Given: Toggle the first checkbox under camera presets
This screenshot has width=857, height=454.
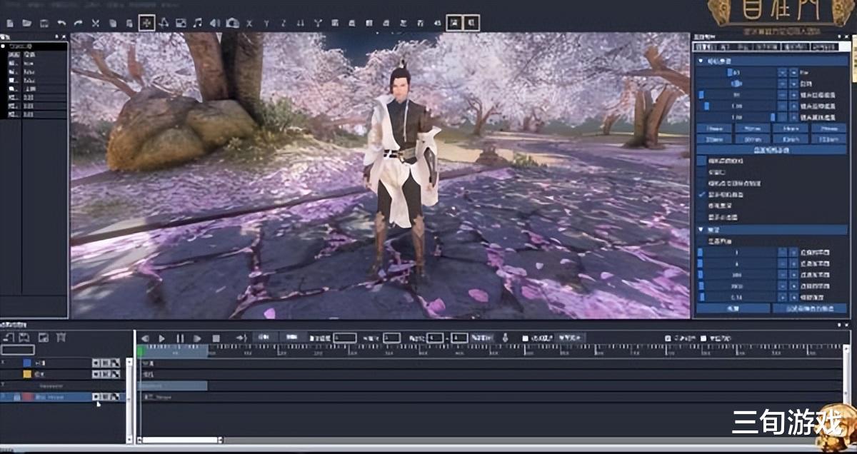Looking at the screenshot, I should (x=701, y=161).
